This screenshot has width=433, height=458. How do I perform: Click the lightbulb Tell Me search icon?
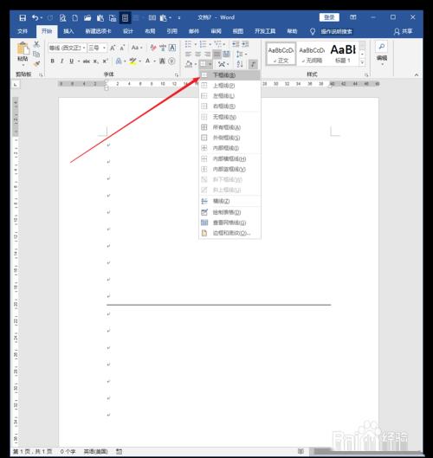click(313, 31)
